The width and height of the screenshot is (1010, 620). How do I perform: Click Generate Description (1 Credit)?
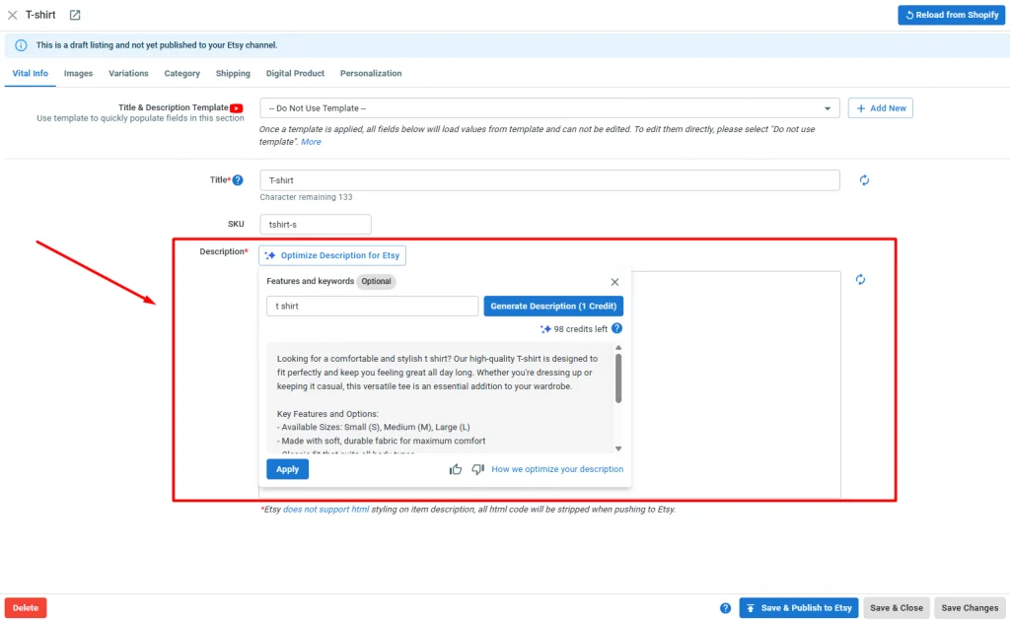pos(552,306)
